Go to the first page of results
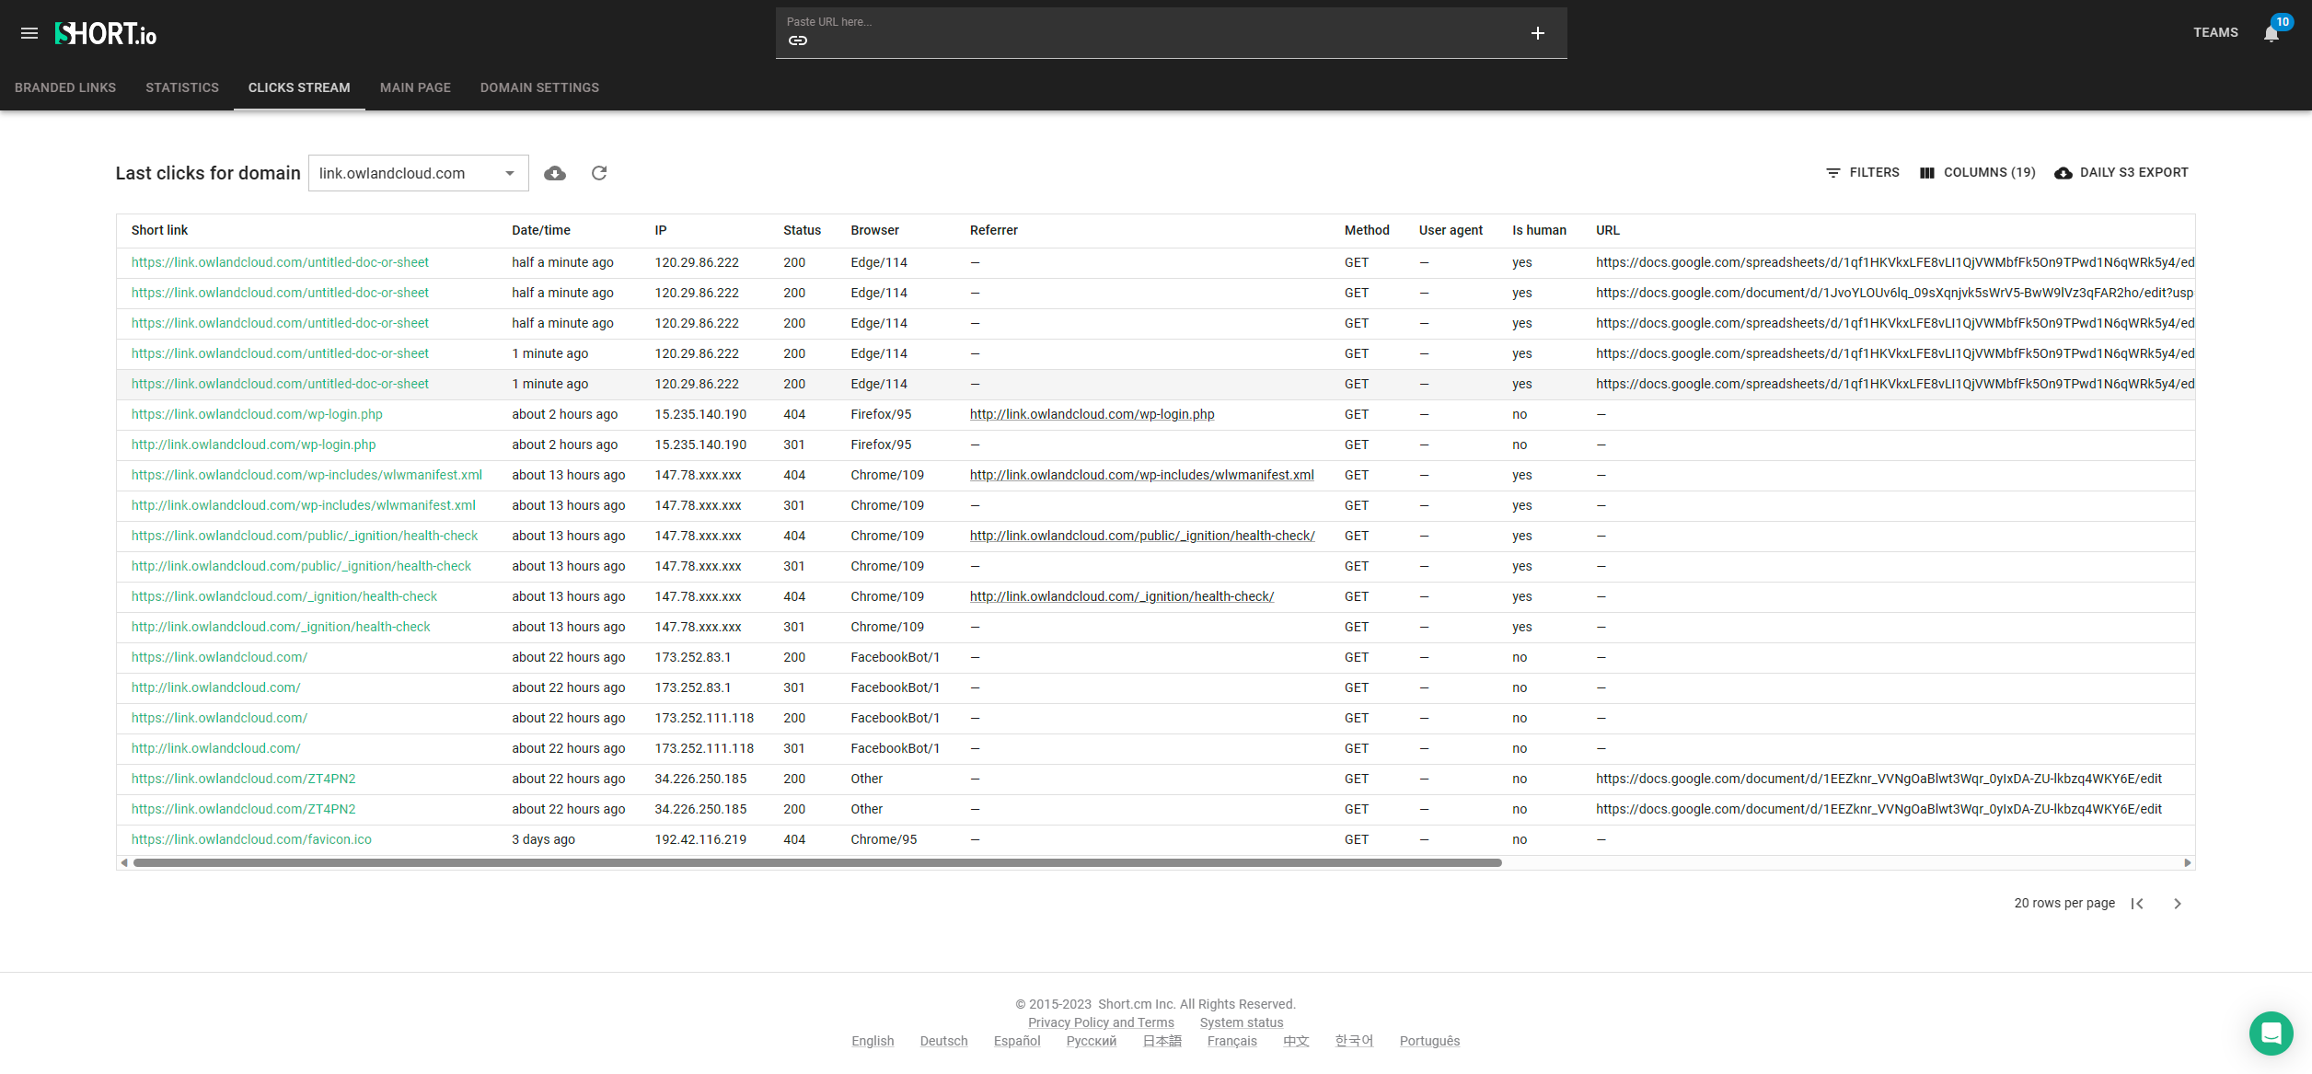This screenshot has width=2312, height=1074. 2137,904
